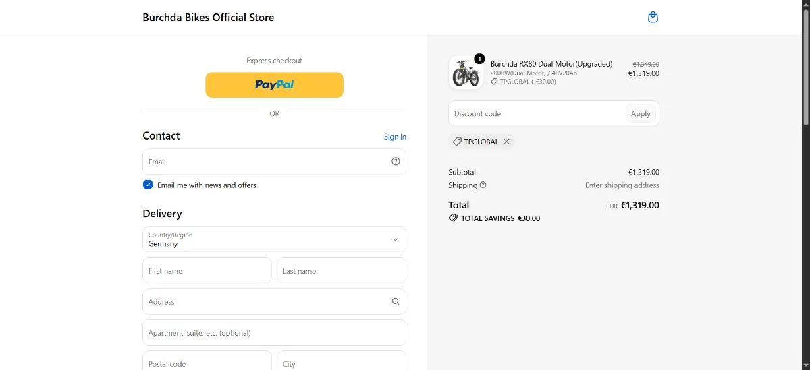Focus the Postal code field
Viewport: 810px width, 370px height.
point(207,361)
